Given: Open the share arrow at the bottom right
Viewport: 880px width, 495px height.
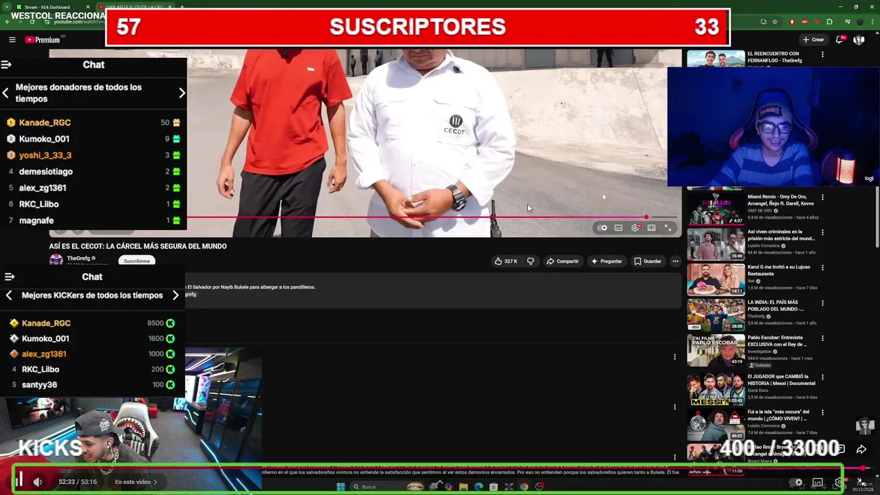Looking at the screenshot, I should tap(861, 450).
